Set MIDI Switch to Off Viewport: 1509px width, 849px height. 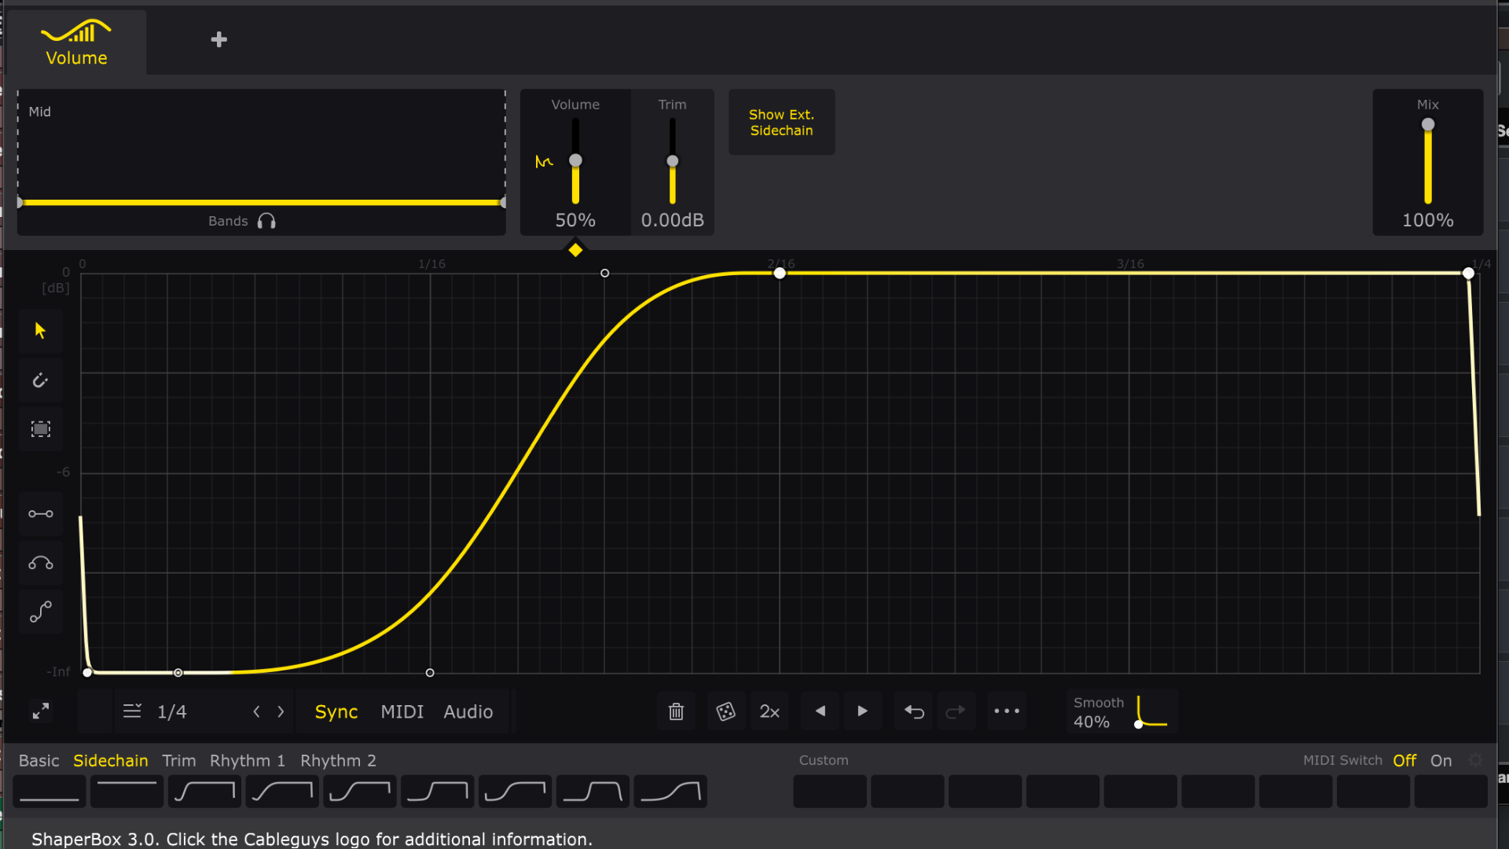(x=1404, y=761)
